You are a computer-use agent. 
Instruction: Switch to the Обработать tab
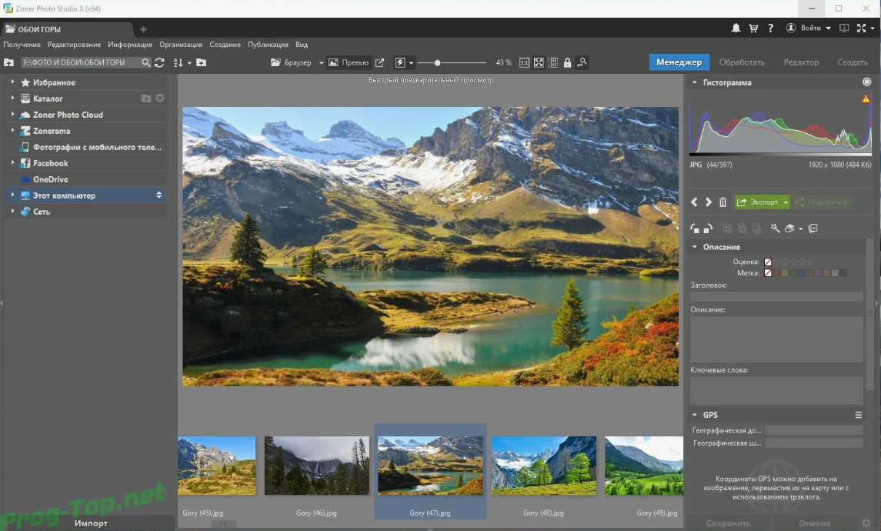coord(742,62)
